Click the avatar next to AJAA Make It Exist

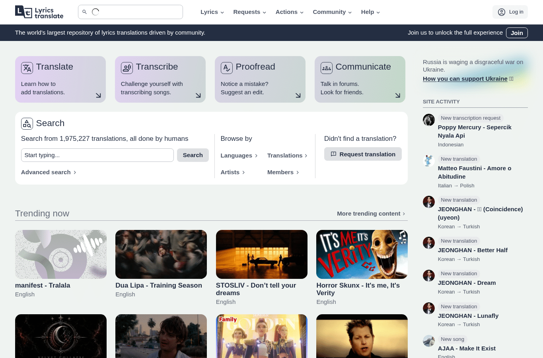tap(429, 341)
